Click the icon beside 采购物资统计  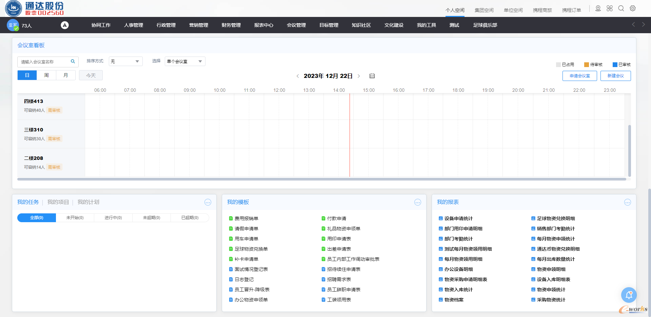533,300
